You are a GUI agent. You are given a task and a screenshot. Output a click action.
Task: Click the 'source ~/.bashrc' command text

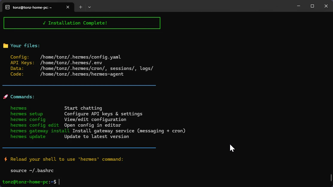[32, 171]
